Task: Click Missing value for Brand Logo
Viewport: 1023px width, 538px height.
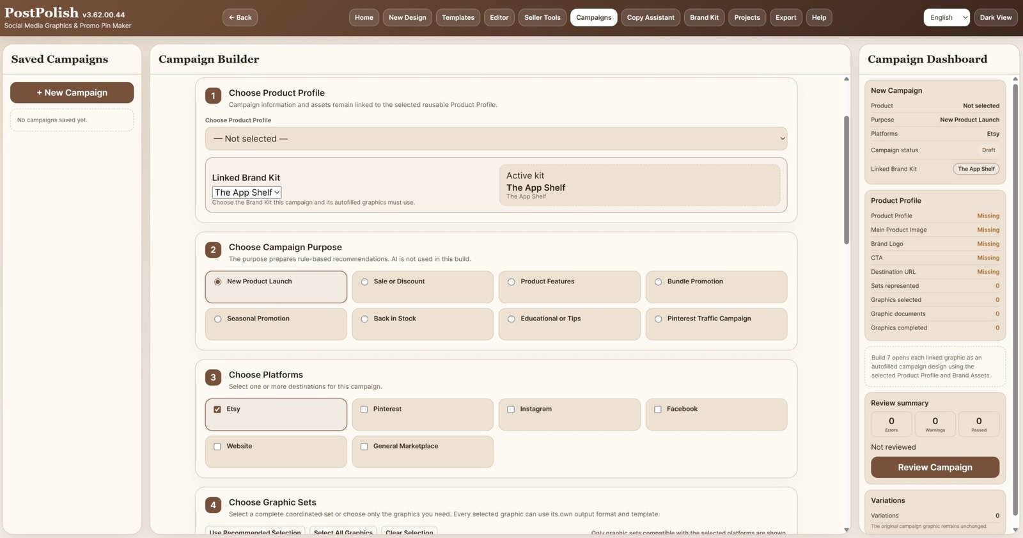Action: click(x=988, y=244)
